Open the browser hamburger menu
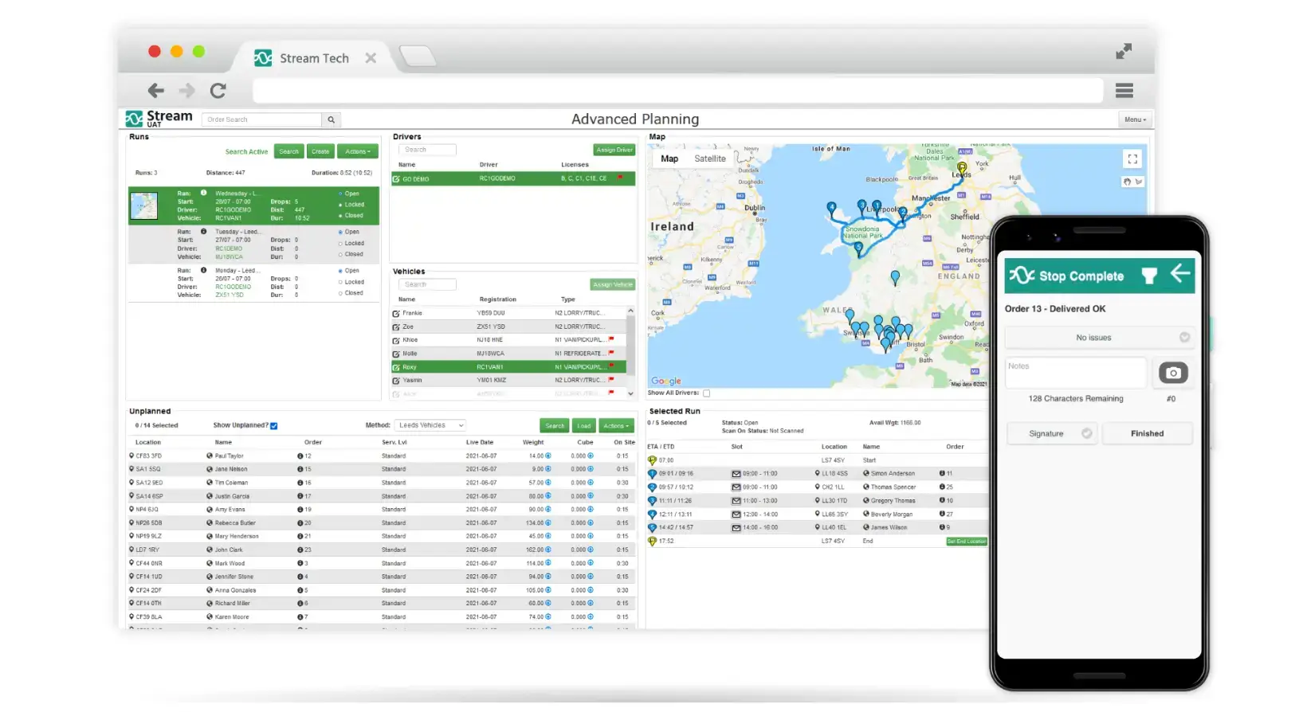Image resolution: width=1295 pixels, height=712 pixels. pyautogui.click(x=1124, y=90)
